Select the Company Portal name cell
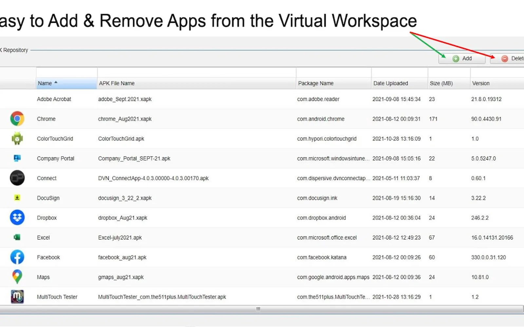524x327 pixels. tap(56, 159)
